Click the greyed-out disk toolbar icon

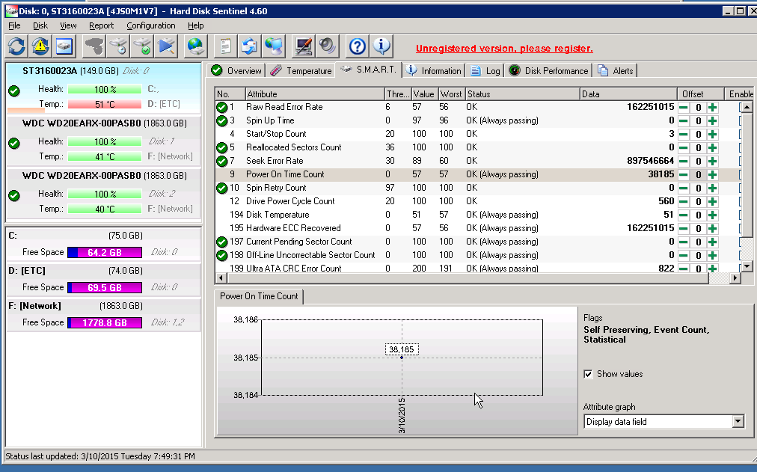(x=94, y=47)
